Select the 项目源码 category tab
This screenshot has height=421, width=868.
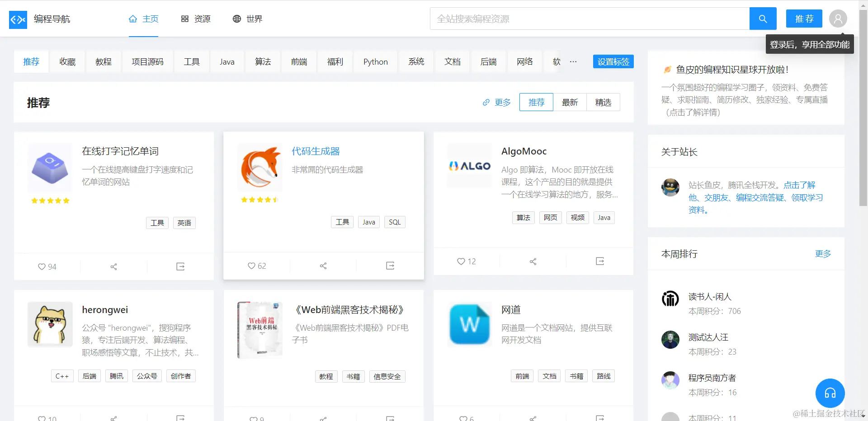(x=147, y=61)
